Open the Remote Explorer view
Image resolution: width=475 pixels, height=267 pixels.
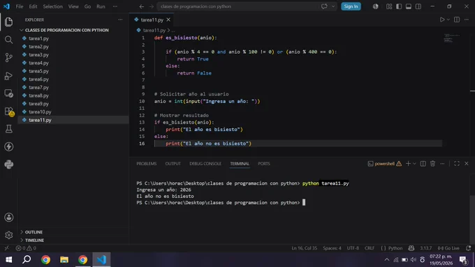[x=9, y=93]
